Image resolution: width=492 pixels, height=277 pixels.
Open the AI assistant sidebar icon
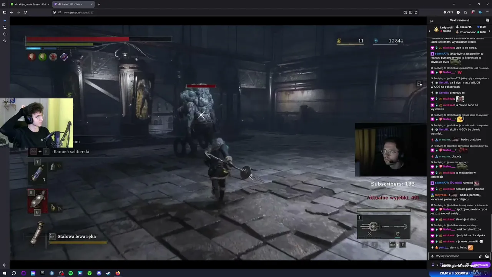pos(5,20)
